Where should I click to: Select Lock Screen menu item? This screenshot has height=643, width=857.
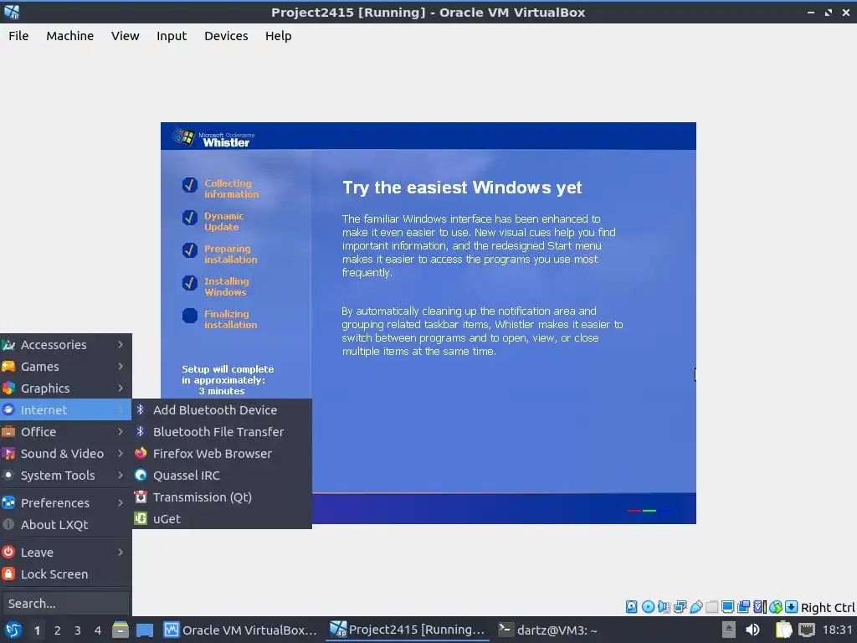click(65, 574)
